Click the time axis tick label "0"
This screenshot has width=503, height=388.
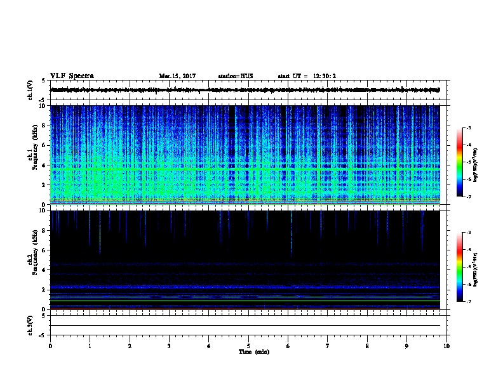[50, 346]
